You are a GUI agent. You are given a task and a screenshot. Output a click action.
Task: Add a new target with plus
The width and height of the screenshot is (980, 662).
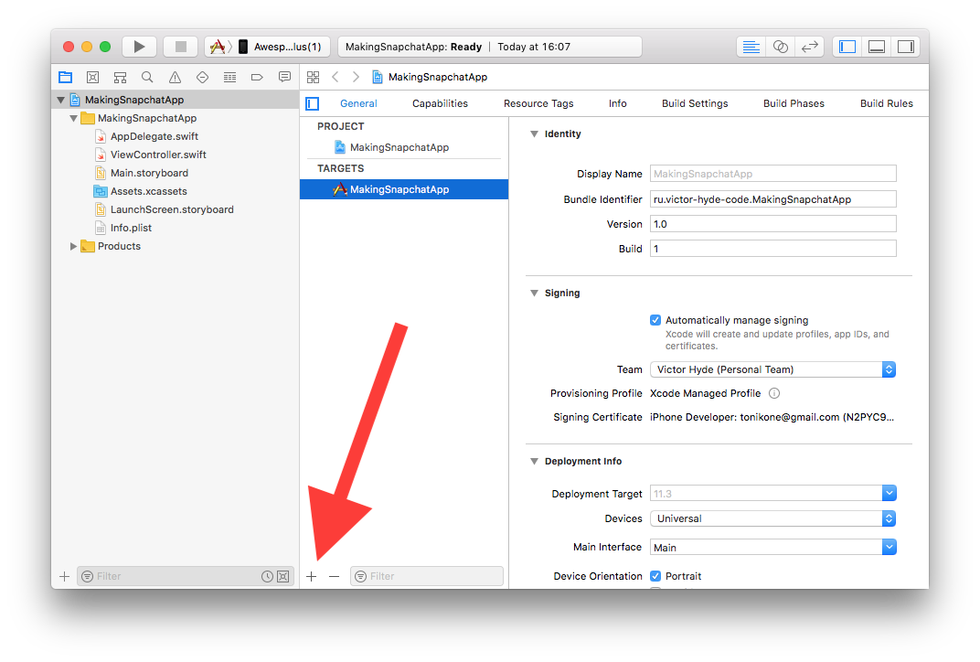(x=312, y=576)
